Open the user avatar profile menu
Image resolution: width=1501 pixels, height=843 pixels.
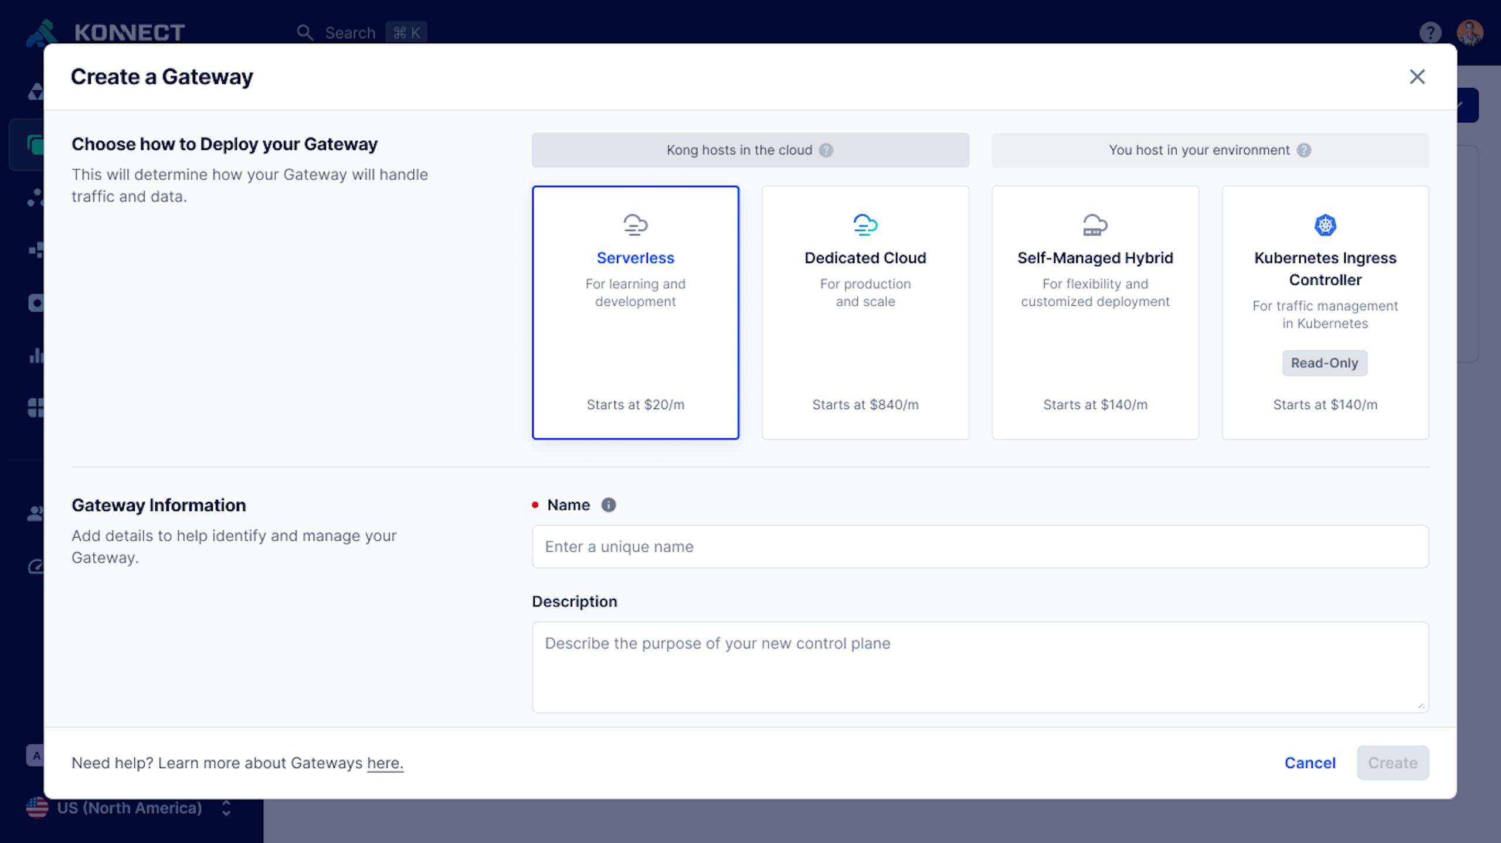[1469, 32]
